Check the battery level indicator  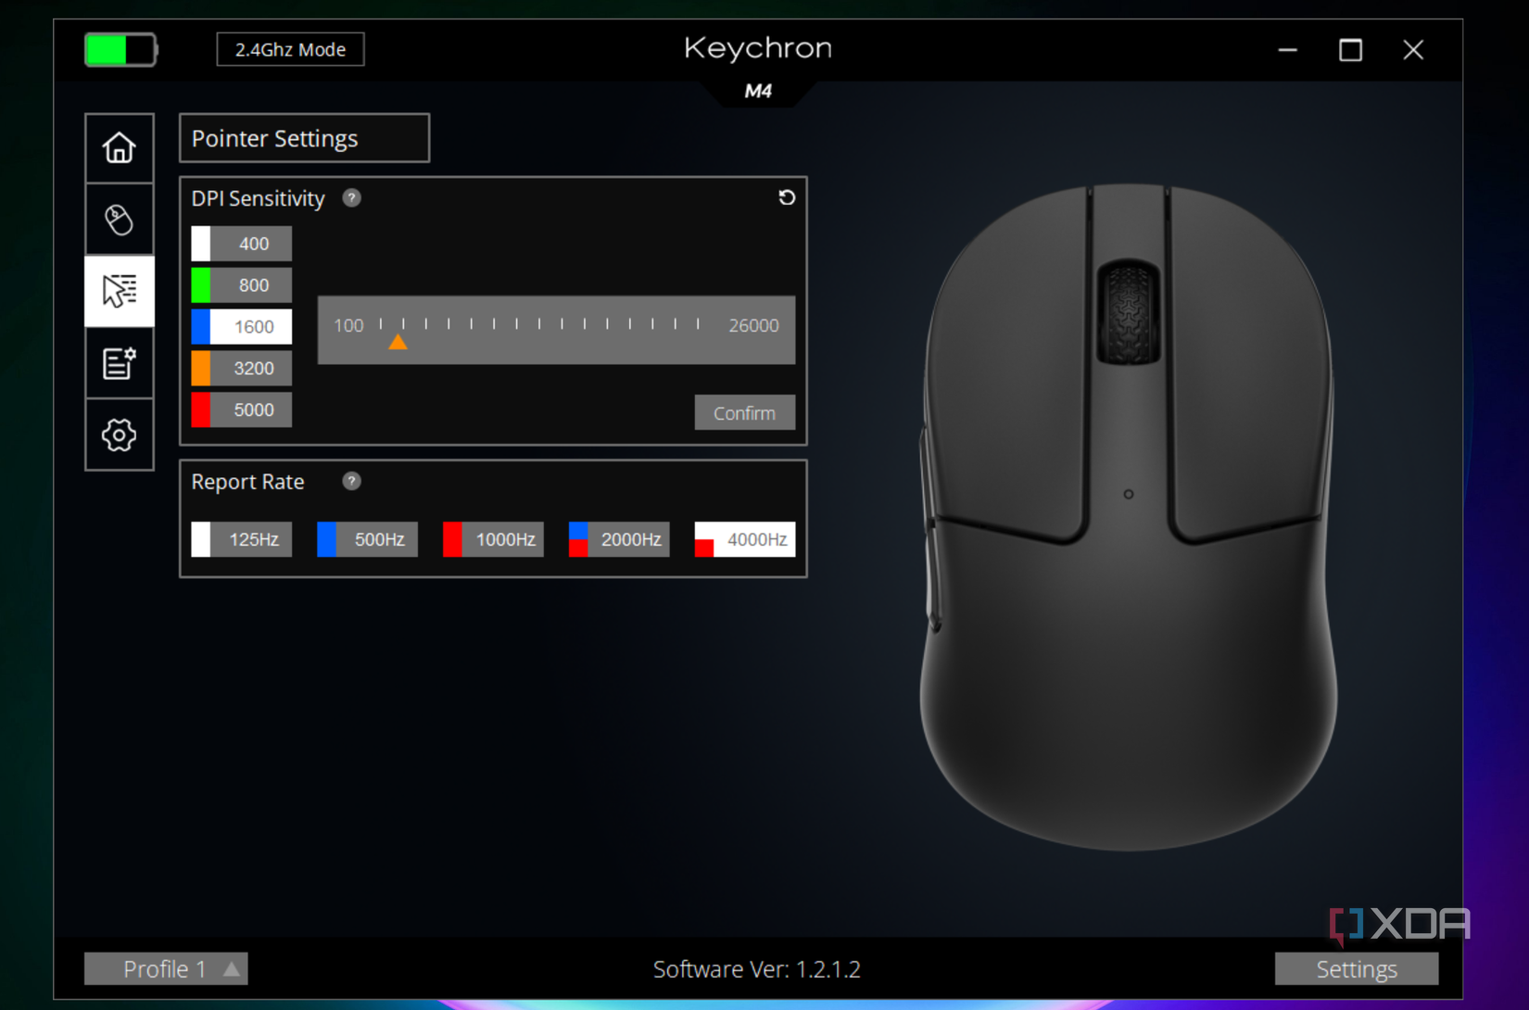(x=120, y=49)
